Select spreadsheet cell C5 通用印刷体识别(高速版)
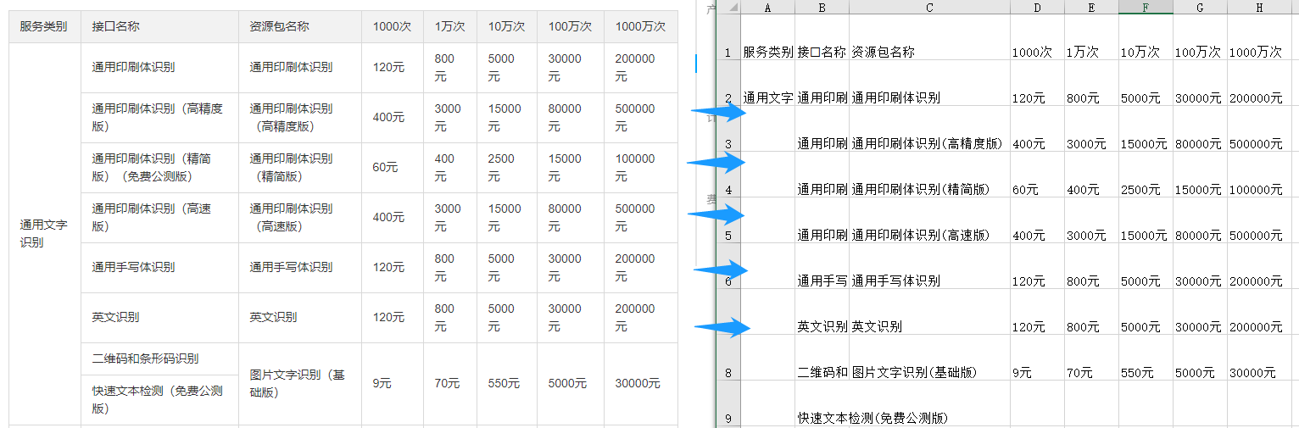This screenshot has width=1299, height=428. coord(929,221)
